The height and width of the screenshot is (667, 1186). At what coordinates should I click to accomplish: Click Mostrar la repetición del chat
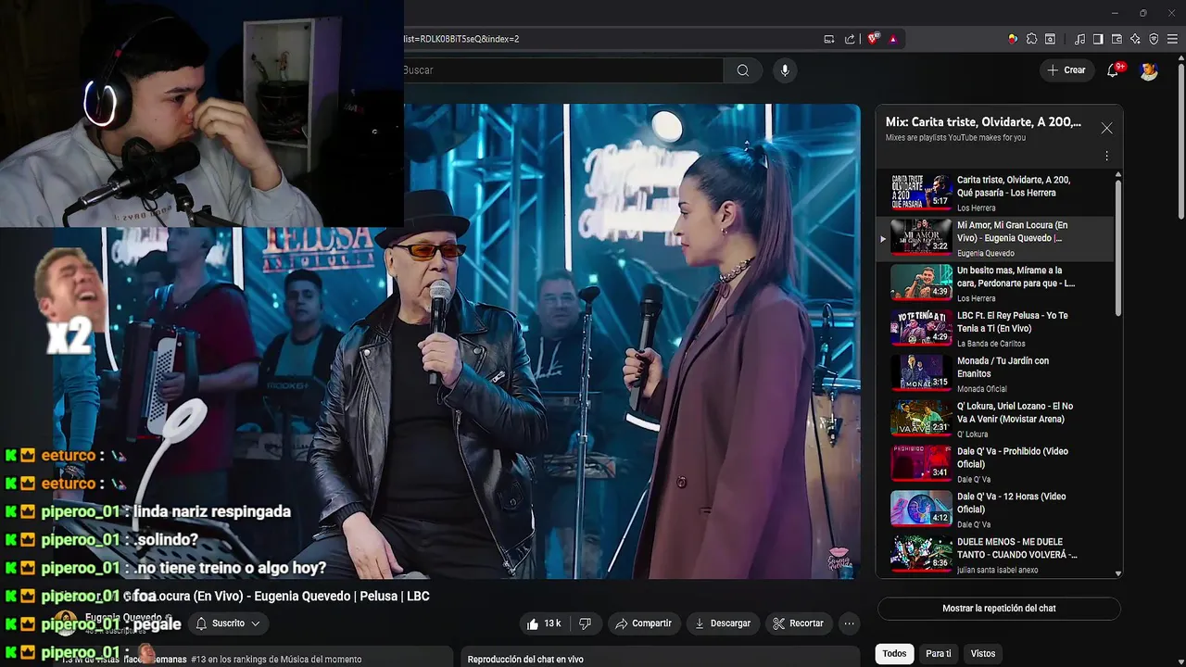[999, 609]
